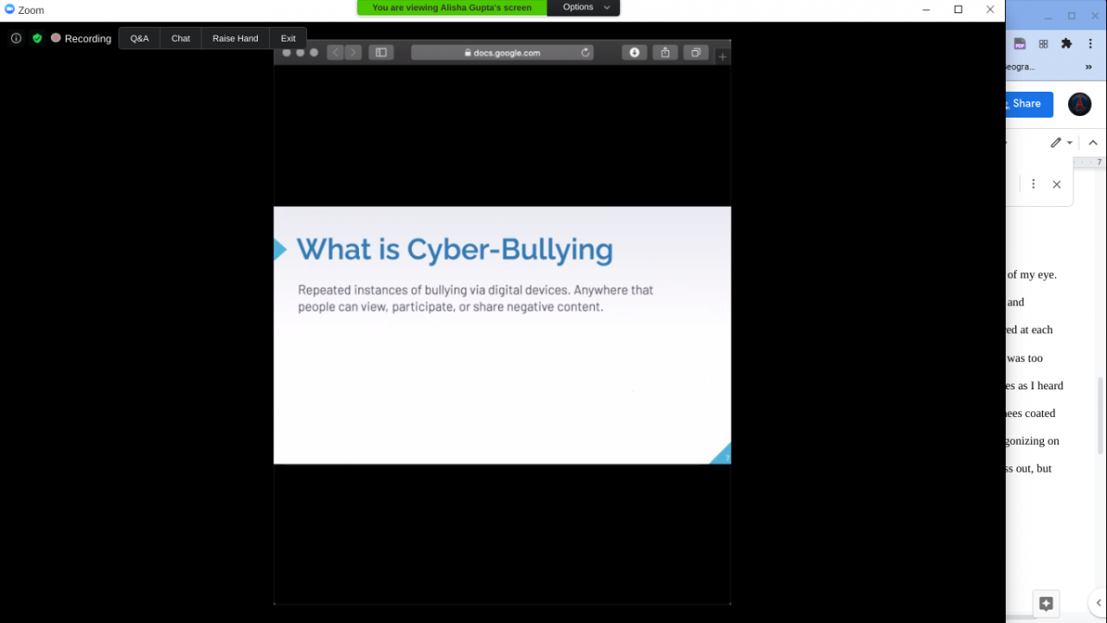Screen dimensions: 1107x623
Task: Close the Docs side panel with X
Action: [x=1056, y=184]
